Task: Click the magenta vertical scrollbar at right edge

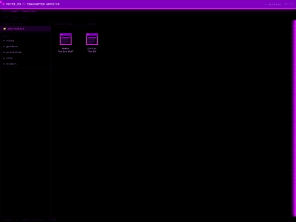Action: (x=294, y=118)
